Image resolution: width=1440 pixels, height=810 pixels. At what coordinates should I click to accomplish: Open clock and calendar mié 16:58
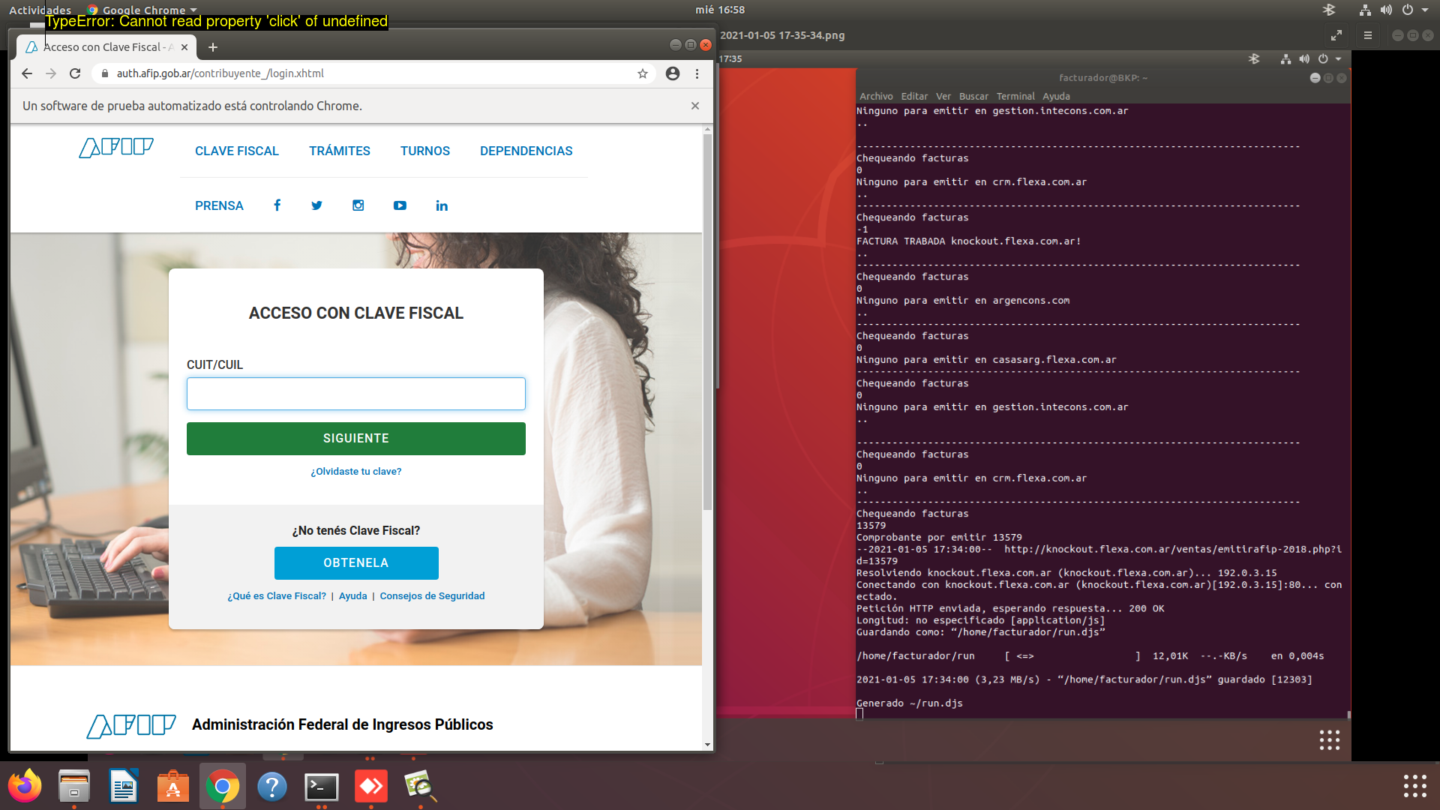coord(720,10)
